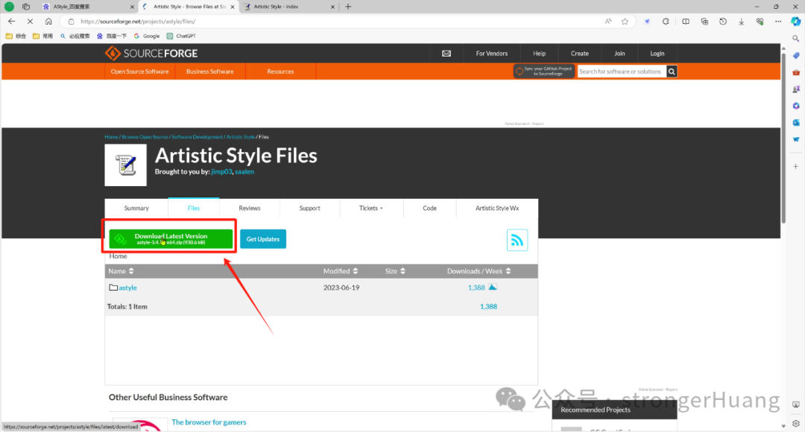
Task: Open a new browser tab
Action: [x=348, y=7]
